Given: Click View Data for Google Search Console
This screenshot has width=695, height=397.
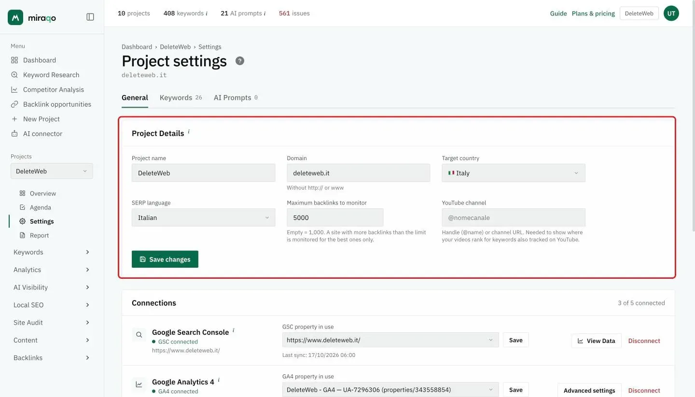Looking at the screenshot, I should 596,341.
